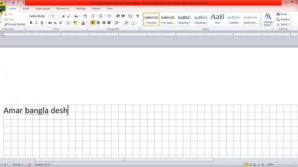
Task: Center the paragraph text
Action: pos(98,23)
